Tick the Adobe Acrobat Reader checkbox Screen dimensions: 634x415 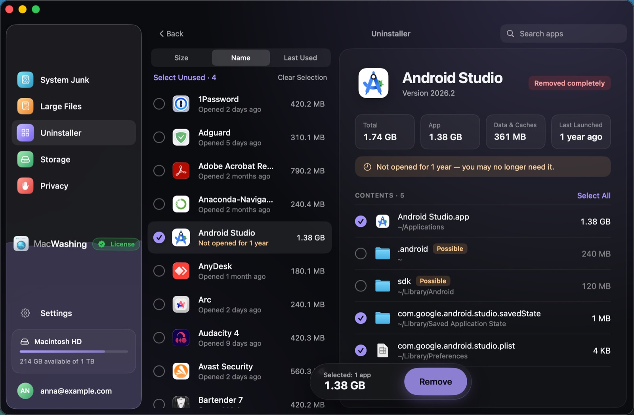(x=159, y=171)
